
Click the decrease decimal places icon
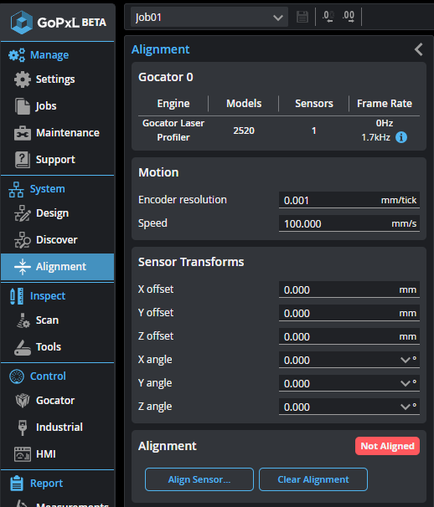(328, 17)
